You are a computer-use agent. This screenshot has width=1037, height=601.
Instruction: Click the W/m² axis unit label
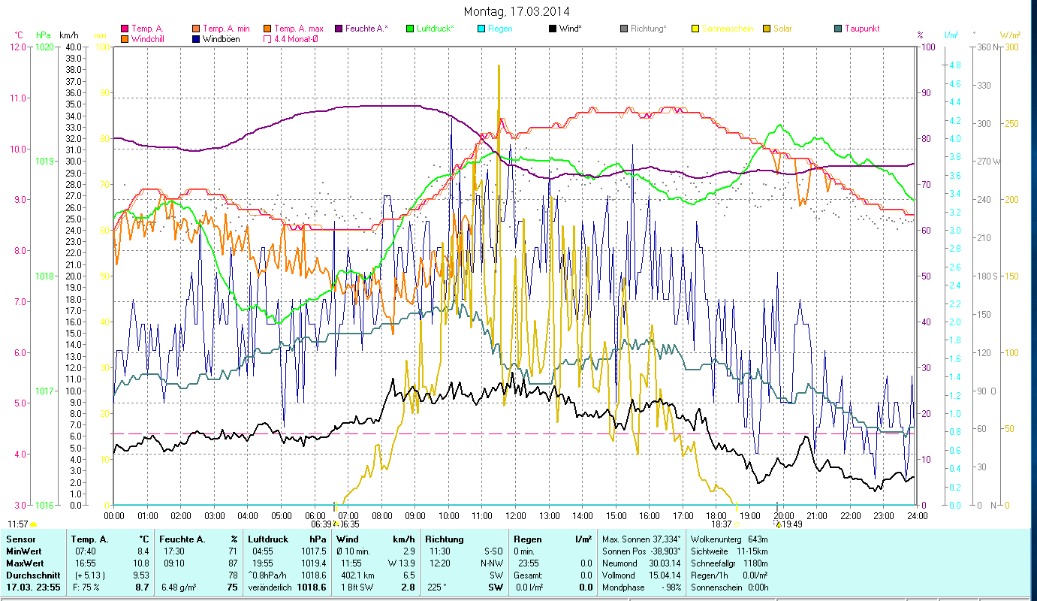point(1009,35)
